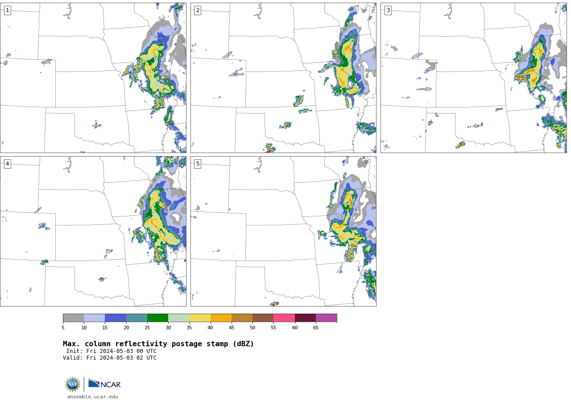Click the pink 55-60 dBZ swatch
This screenshot has height=402, width=571.
tap(284, 318)
